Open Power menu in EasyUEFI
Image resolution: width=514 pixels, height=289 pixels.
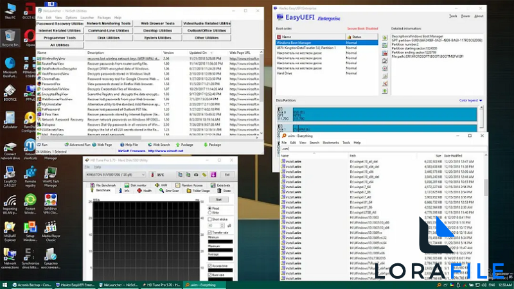[x=465, y=16]
